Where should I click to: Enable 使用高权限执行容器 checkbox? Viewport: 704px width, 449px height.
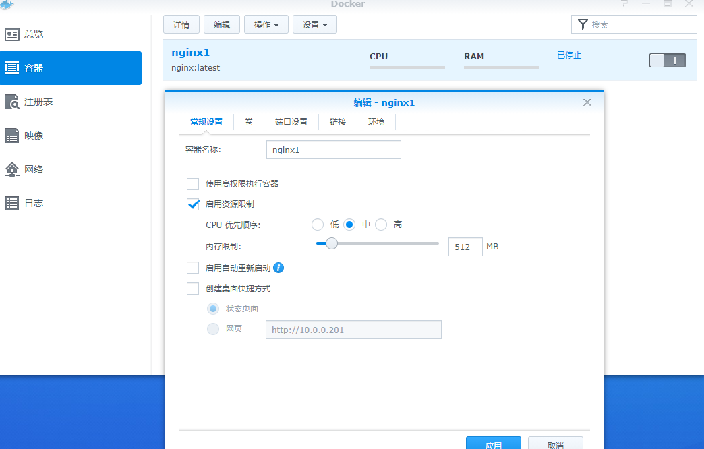(x=192, y=183)
